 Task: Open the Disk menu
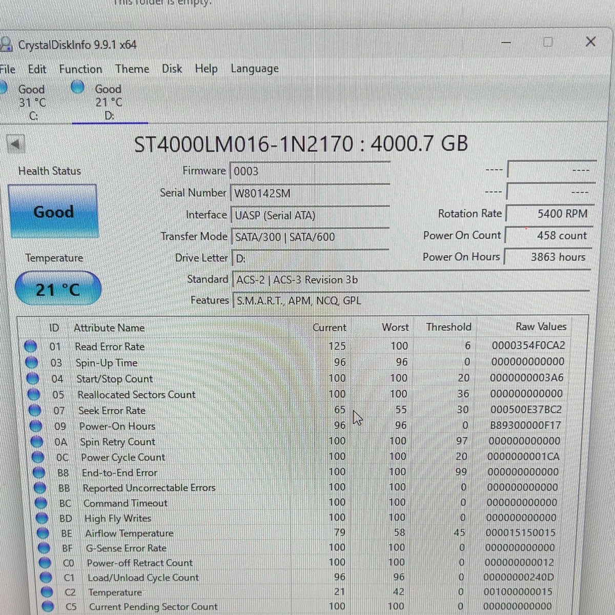[172, 69]
